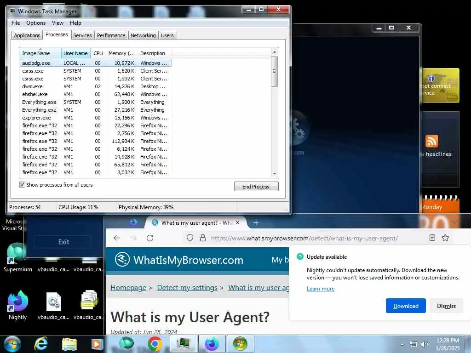Open the Nightly desktop shortcut

pyautogui.click(x=17, y=305)
